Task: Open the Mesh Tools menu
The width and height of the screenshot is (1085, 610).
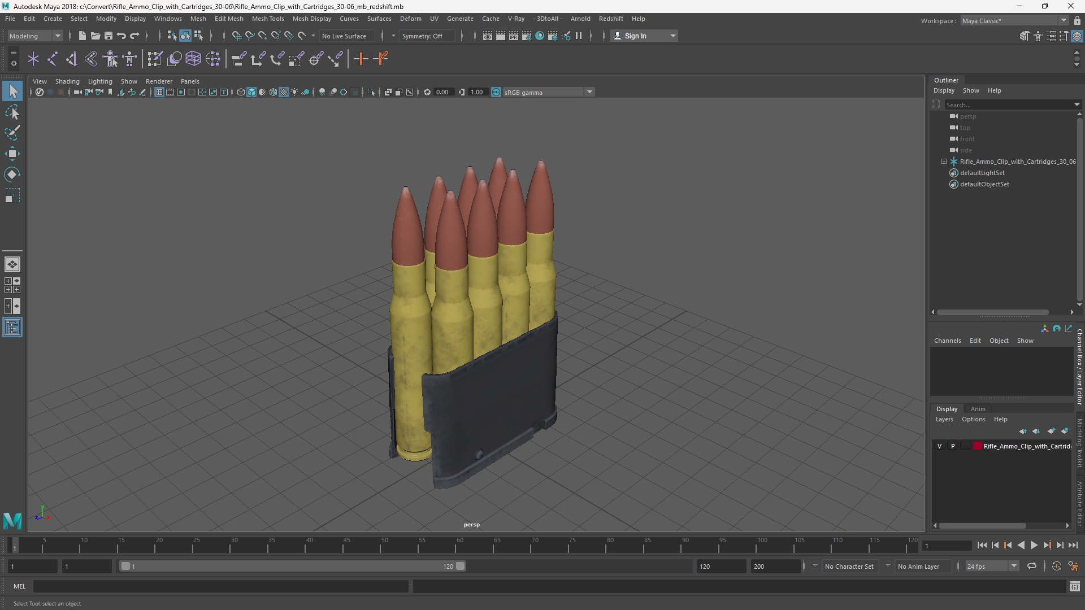Action: pos(268,19)
